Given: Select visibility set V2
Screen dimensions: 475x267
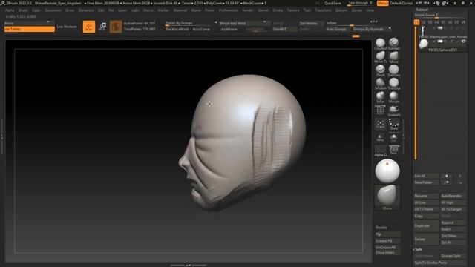Looking at the screenshot, I should click(423, 22).
